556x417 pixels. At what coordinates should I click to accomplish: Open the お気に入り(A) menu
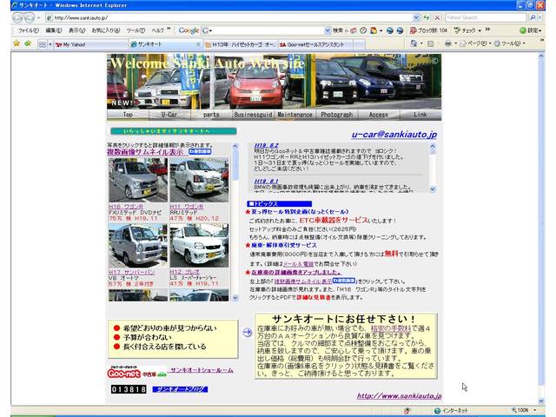pos(106,30)
